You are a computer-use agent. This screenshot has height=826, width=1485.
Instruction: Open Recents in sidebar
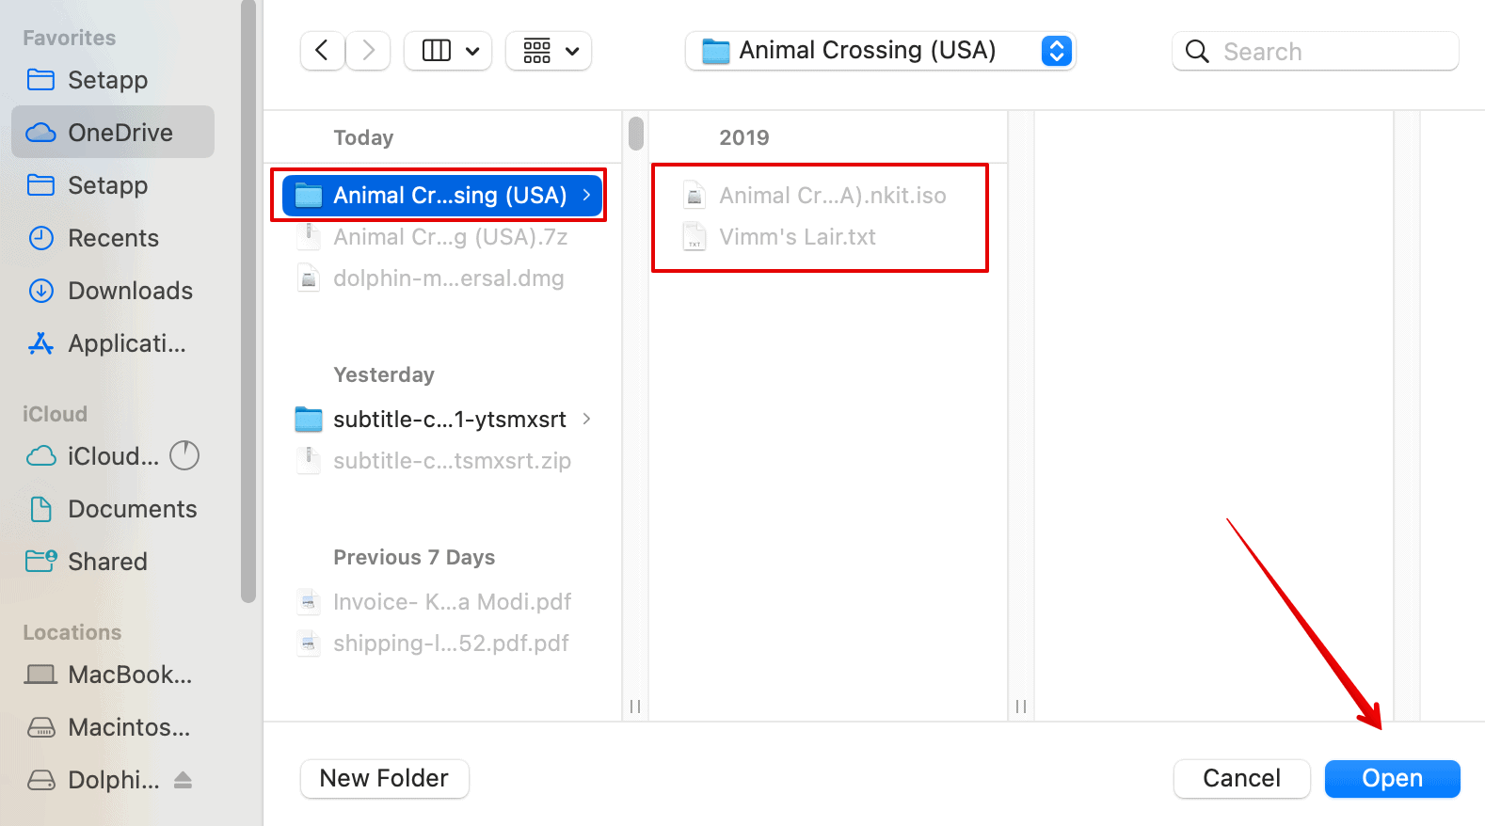click(113, 238)
